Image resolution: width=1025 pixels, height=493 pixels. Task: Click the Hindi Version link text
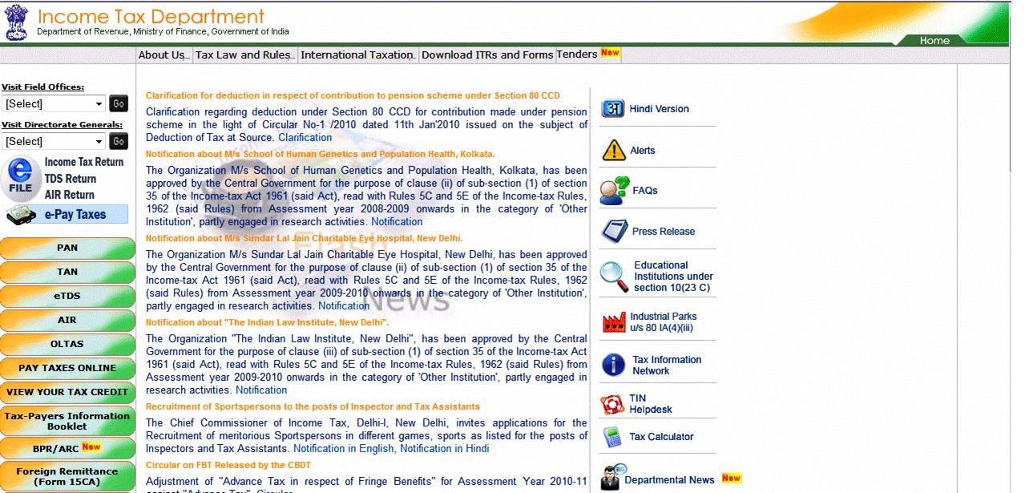click(659, 109)
